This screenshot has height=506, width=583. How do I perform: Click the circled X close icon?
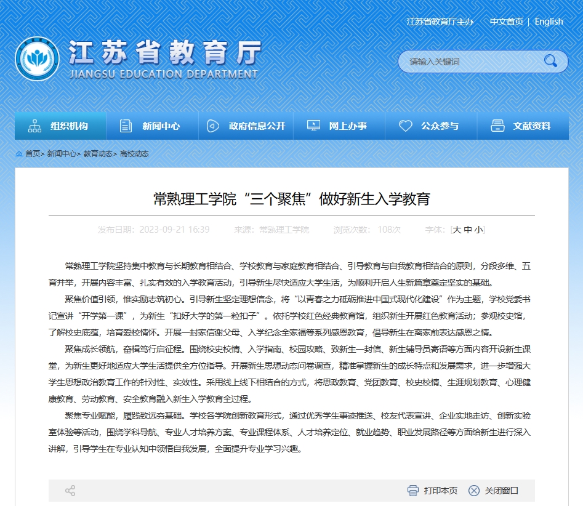(473, 491)
